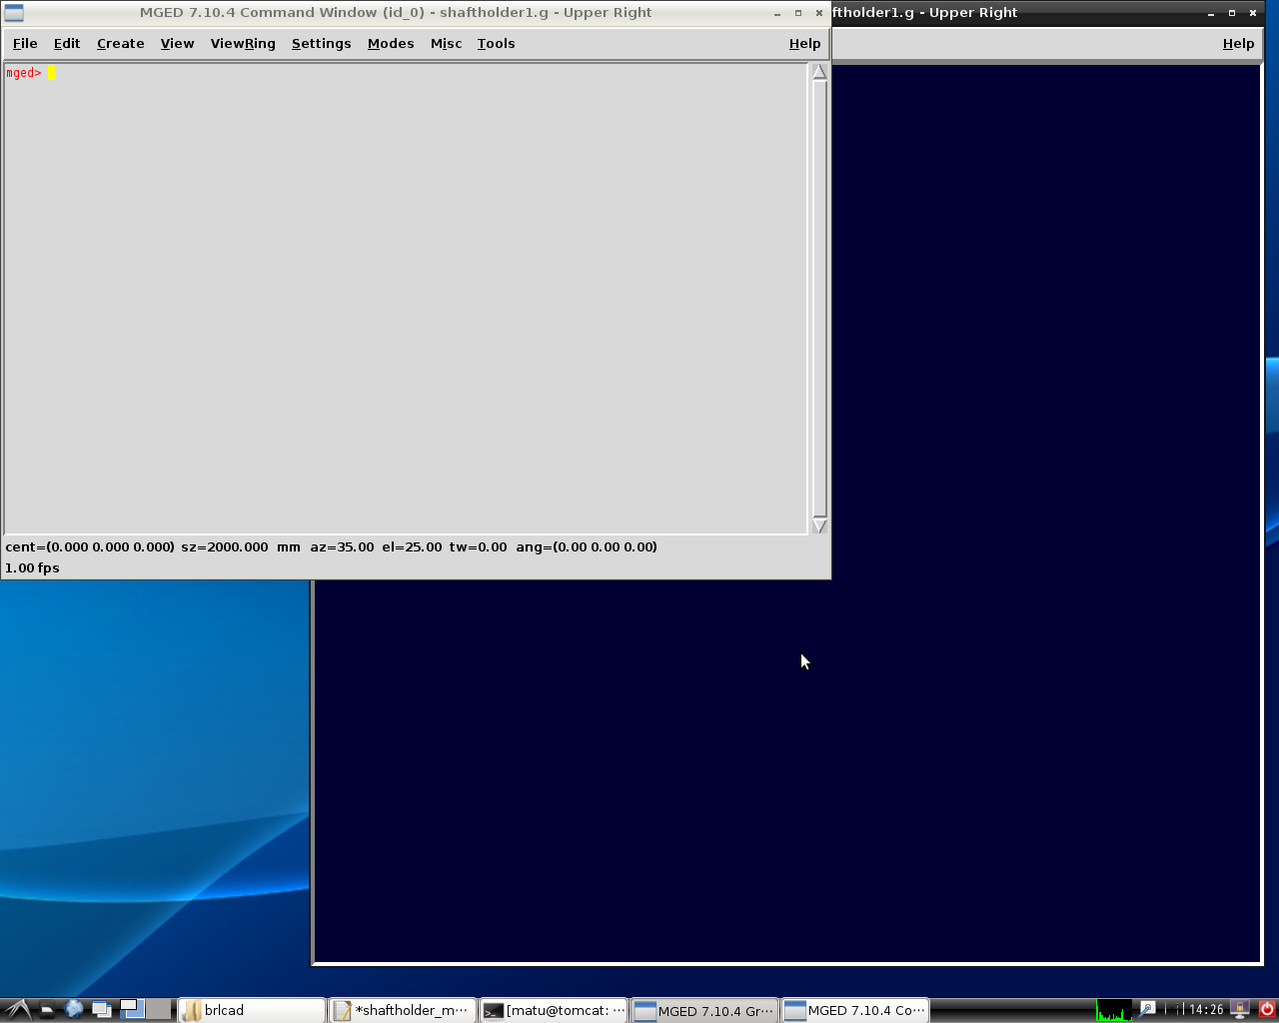The height and width of the screenshot is (1023, 1279).
Task: Open the Misc menu
Action: click(447, 43)
